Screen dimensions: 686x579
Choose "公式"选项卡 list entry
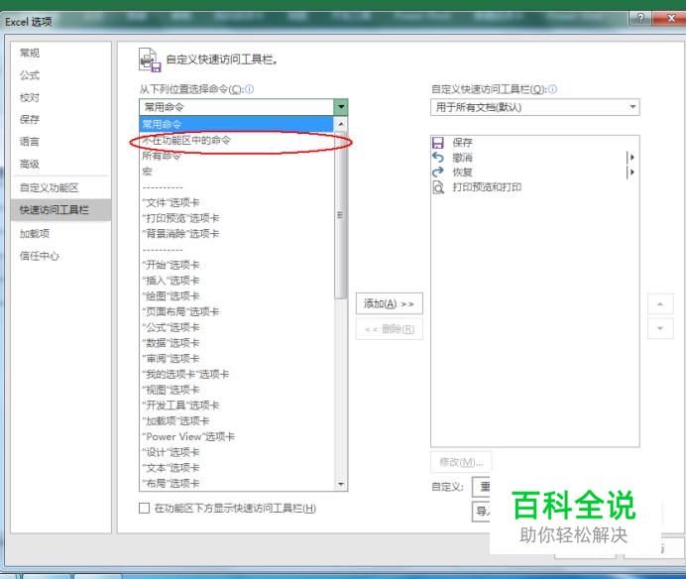pos(237,327)
